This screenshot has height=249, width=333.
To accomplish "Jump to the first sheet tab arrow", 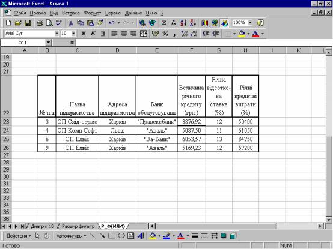I will (3, 226).
